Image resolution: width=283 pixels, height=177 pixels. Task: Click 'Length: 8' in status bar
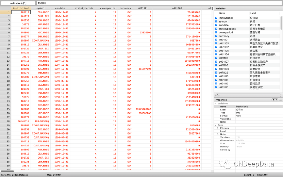tap(249, 175)
